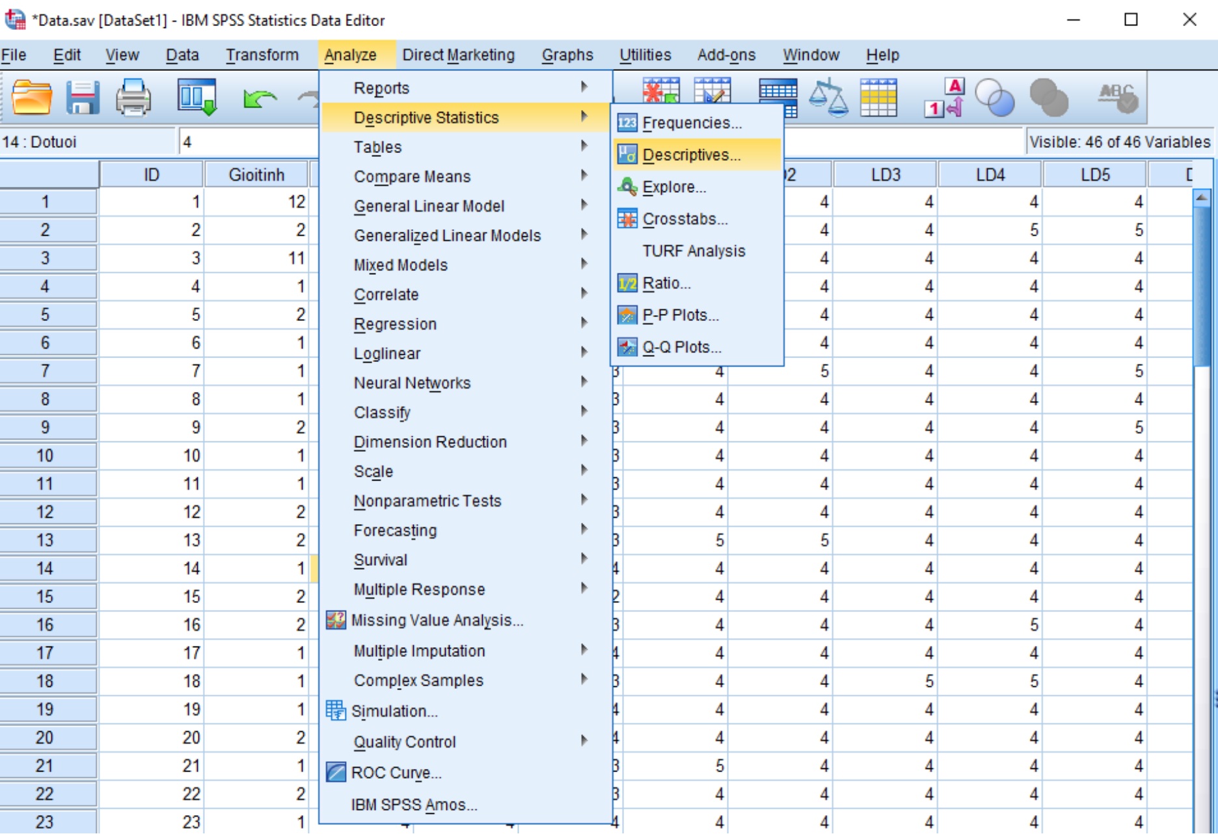Select TURF Analysis in the submenu
This screenshot has height=836, width=1218.
(x=697, y=251)
